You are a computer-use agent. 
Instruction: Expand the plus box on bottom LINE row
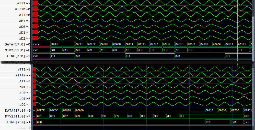pos(34,122)
